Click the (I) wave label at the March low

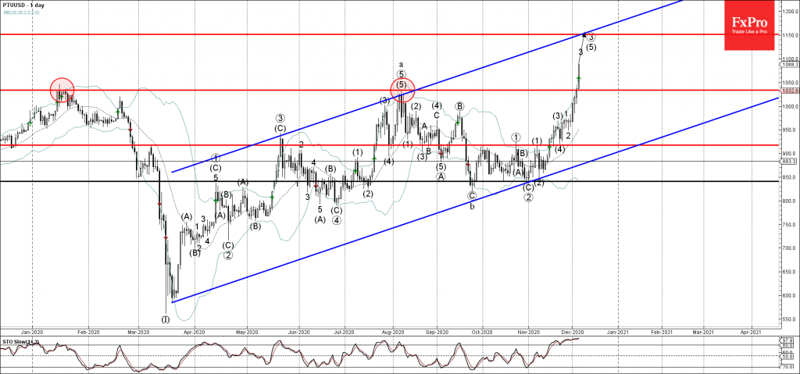[165, 319]
